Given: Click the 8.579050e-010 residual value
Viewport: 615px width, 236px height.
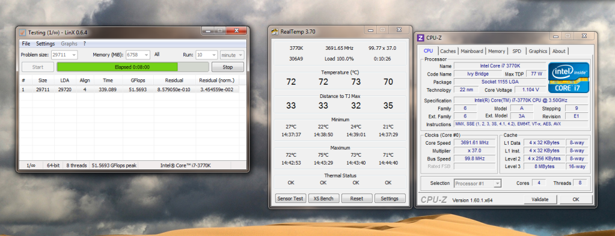Looking at the screenshot, I should 174,89.
